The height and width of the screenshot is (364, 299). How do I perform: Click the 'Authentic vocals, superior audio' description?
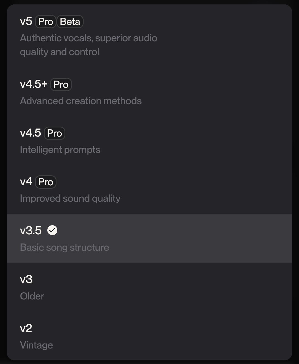89,38
